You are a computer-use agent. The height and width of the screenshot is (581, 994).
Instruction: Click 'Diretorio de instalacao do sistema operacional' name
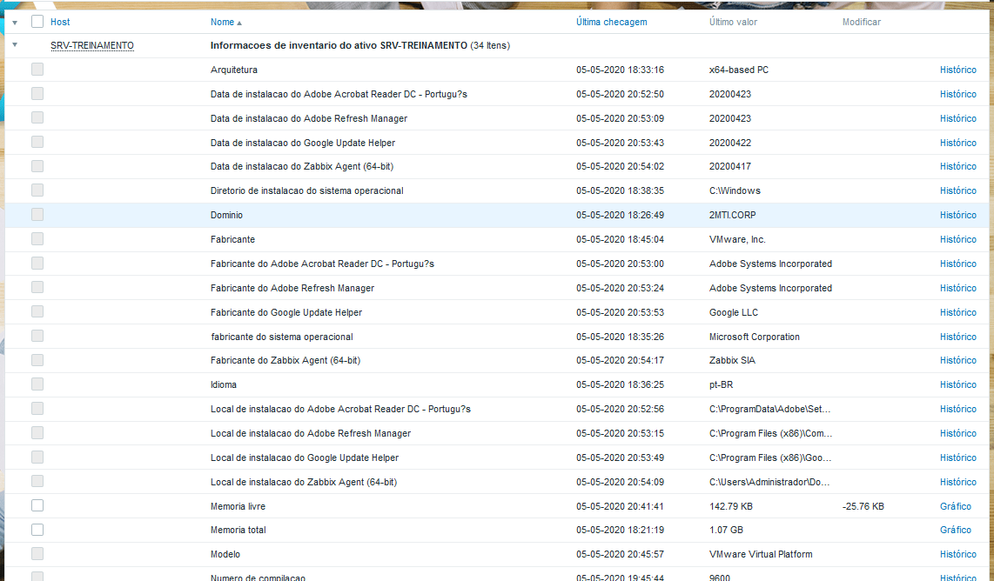click(x=307, y=190)
